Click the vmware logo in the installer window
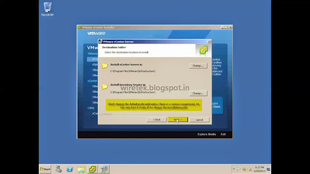 96,33
